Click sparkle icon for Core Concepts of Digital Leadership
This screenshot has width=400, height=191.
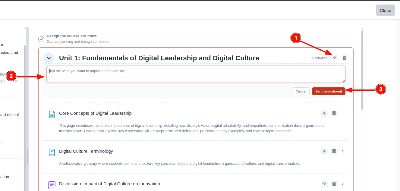click(324, 113)
